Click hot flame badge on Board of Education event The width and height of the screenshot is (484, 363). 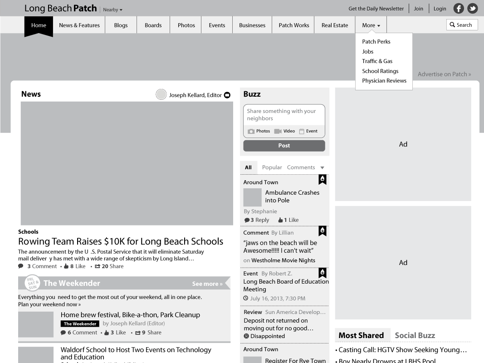[x=323, y=273]
